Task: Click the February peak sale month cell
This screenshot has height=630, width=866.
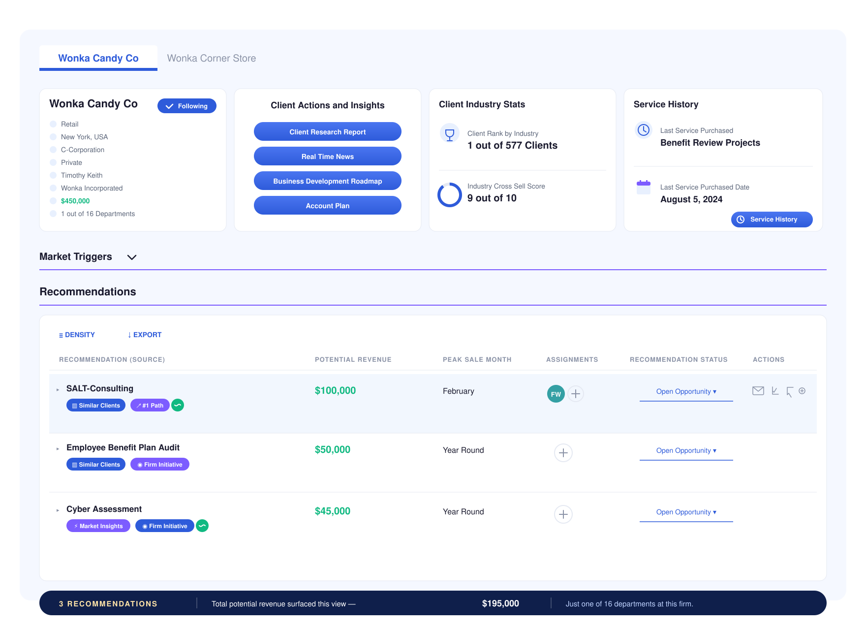Action: point(459,391)
